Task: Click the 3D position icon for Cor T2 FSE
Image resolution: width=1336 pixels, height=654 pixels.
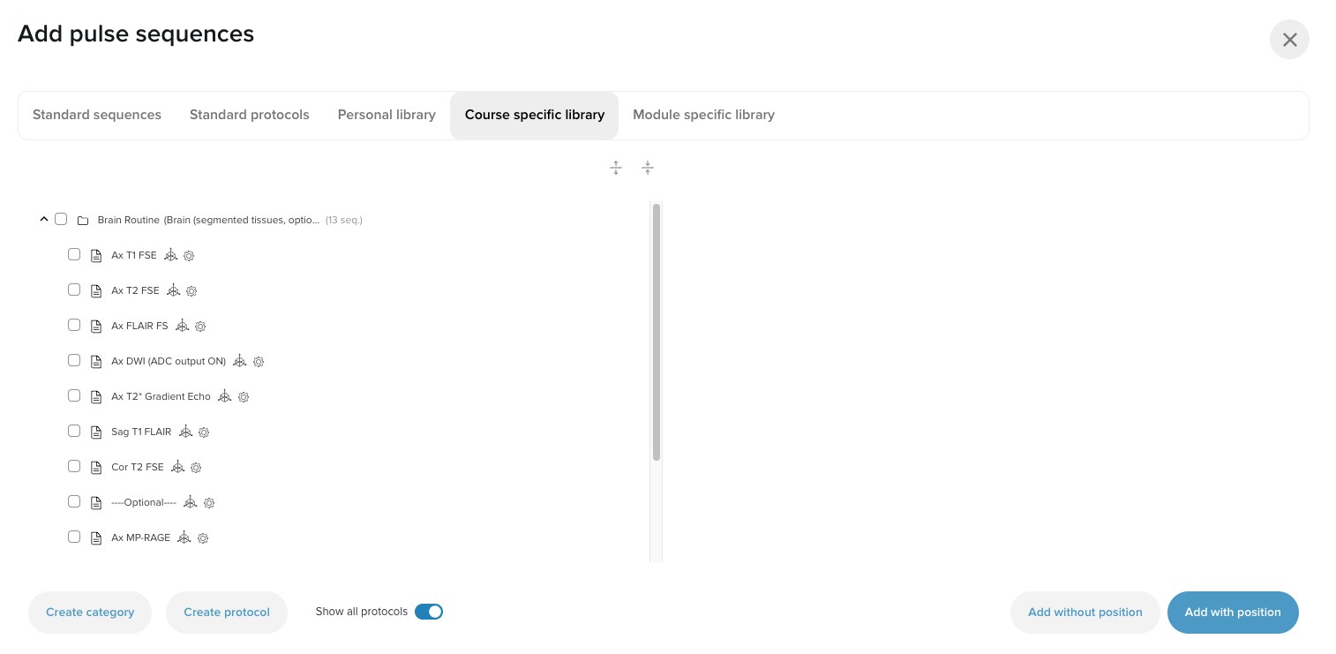Action: (178, 467)
